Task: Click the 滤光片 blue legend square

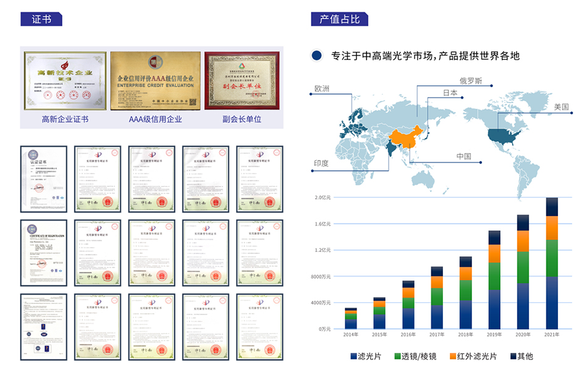Action: coord(353,356)
